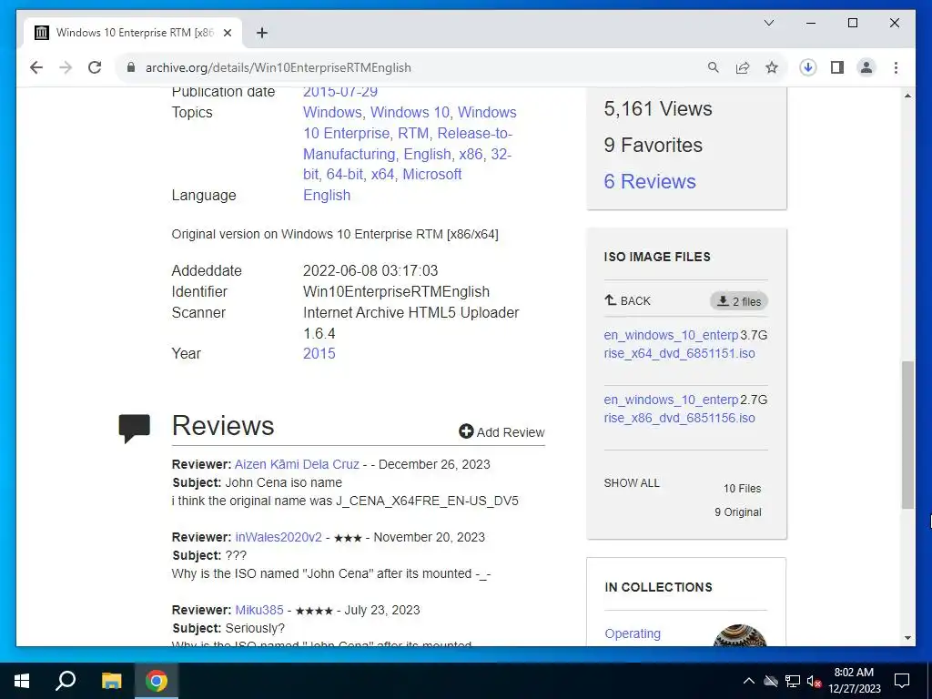Open reviewer Miku385 profile
Screen dimensions: 932x699
tap(259, 610)
